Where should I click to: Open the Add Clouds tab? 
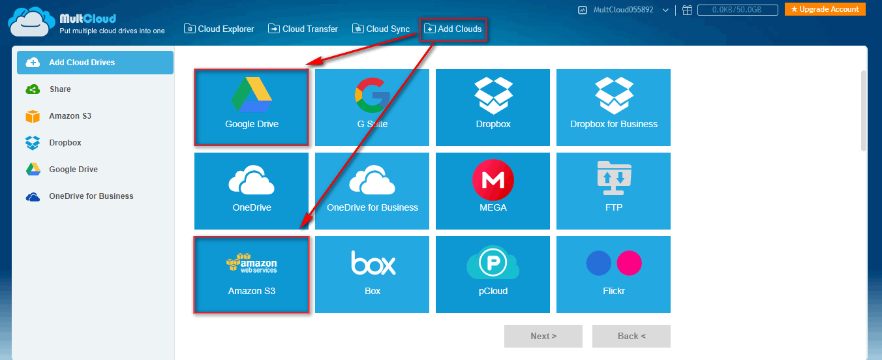453,29
